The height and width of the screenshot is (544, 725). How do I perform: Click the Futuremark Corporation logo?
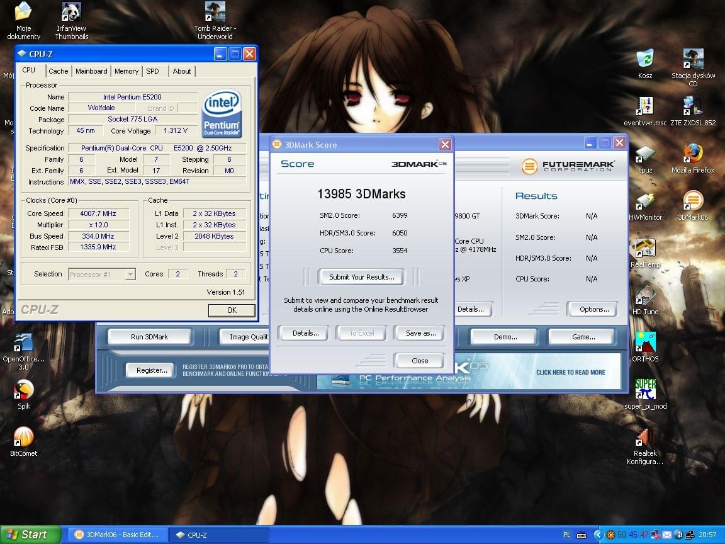coord(568,166)
